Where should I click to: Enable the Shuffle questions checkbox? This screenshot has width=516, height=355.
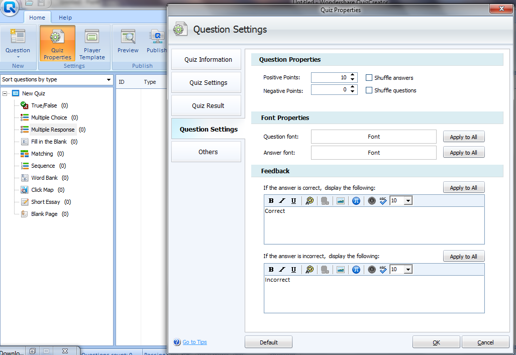click(369, 90)
